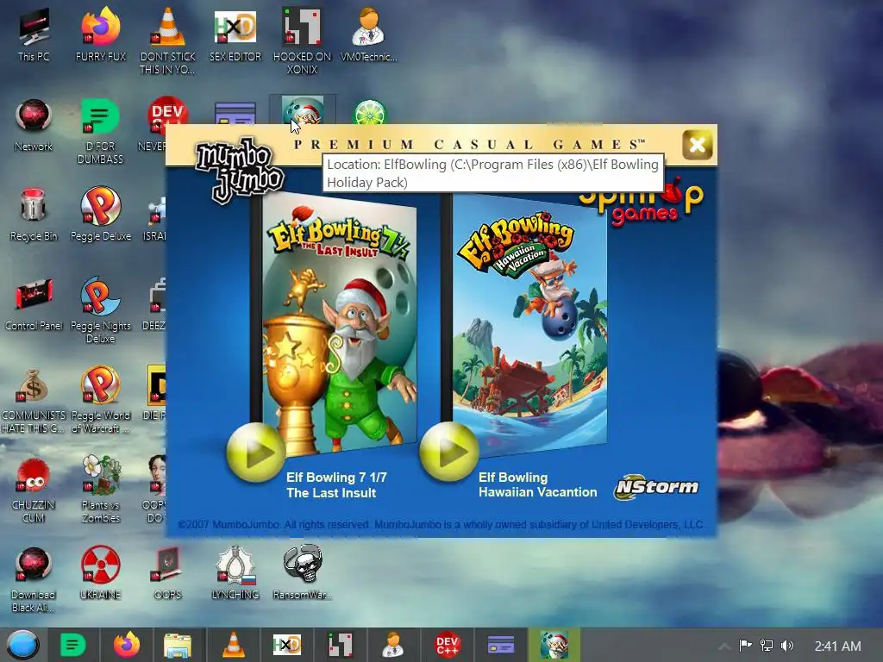Launch Firefox from the taskbar
Screen dimensions: 883x662
click(127, 645)
